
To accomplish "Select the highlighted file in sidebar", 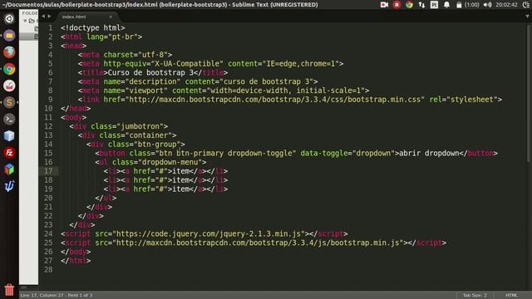I will [x=29, y=36].
